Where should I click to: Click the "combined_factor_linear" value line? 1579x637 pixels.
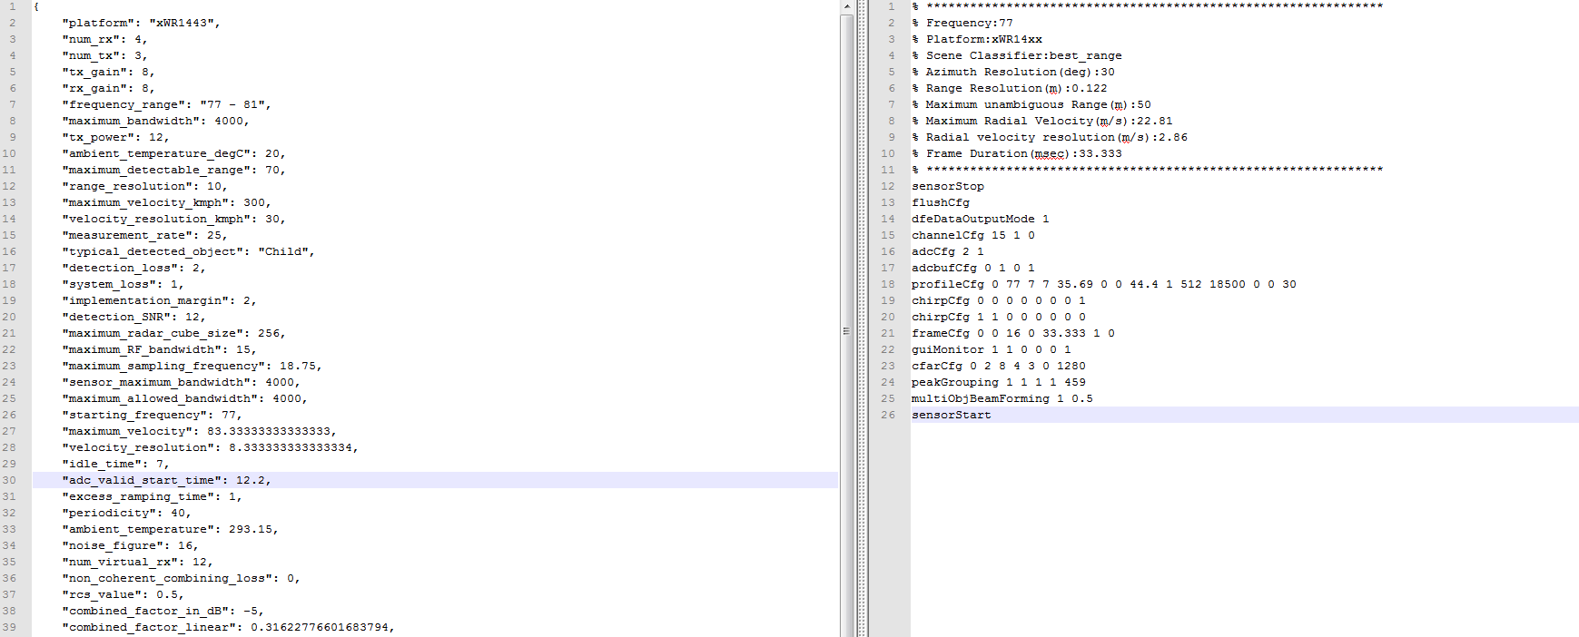click(x=228, y=627)
